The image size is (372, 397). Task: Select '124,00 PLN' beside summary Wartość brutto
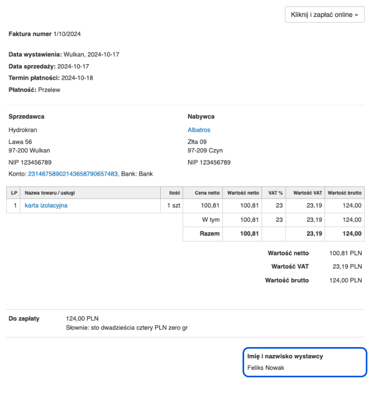345,280
